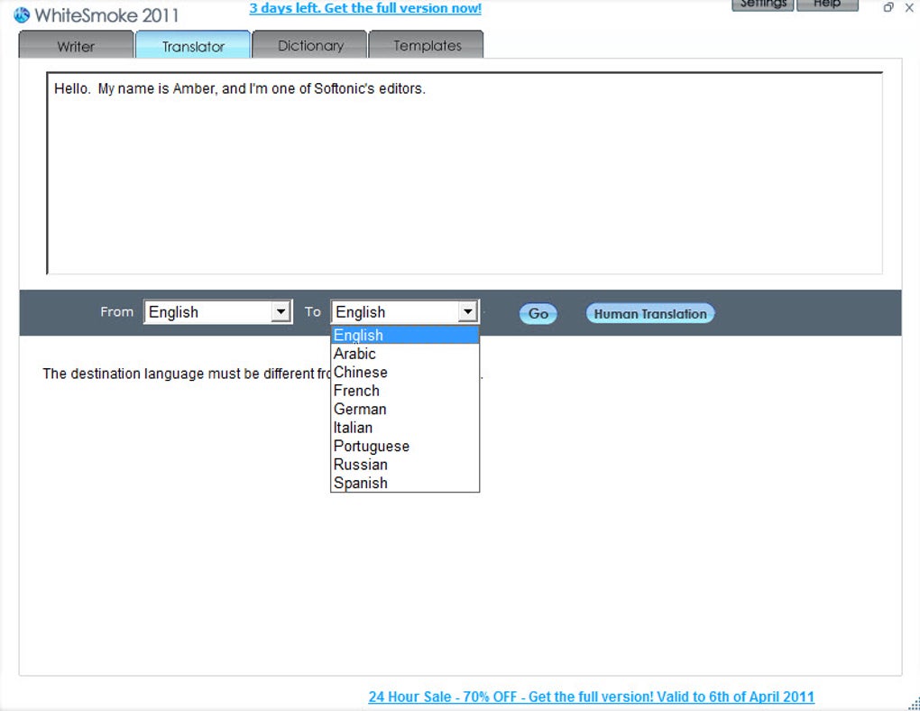
Task: Click the Settings button
Action: (763, 5)
